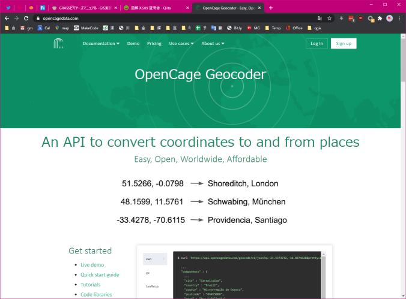Bookmark this page with the star icon

(329, 19)
